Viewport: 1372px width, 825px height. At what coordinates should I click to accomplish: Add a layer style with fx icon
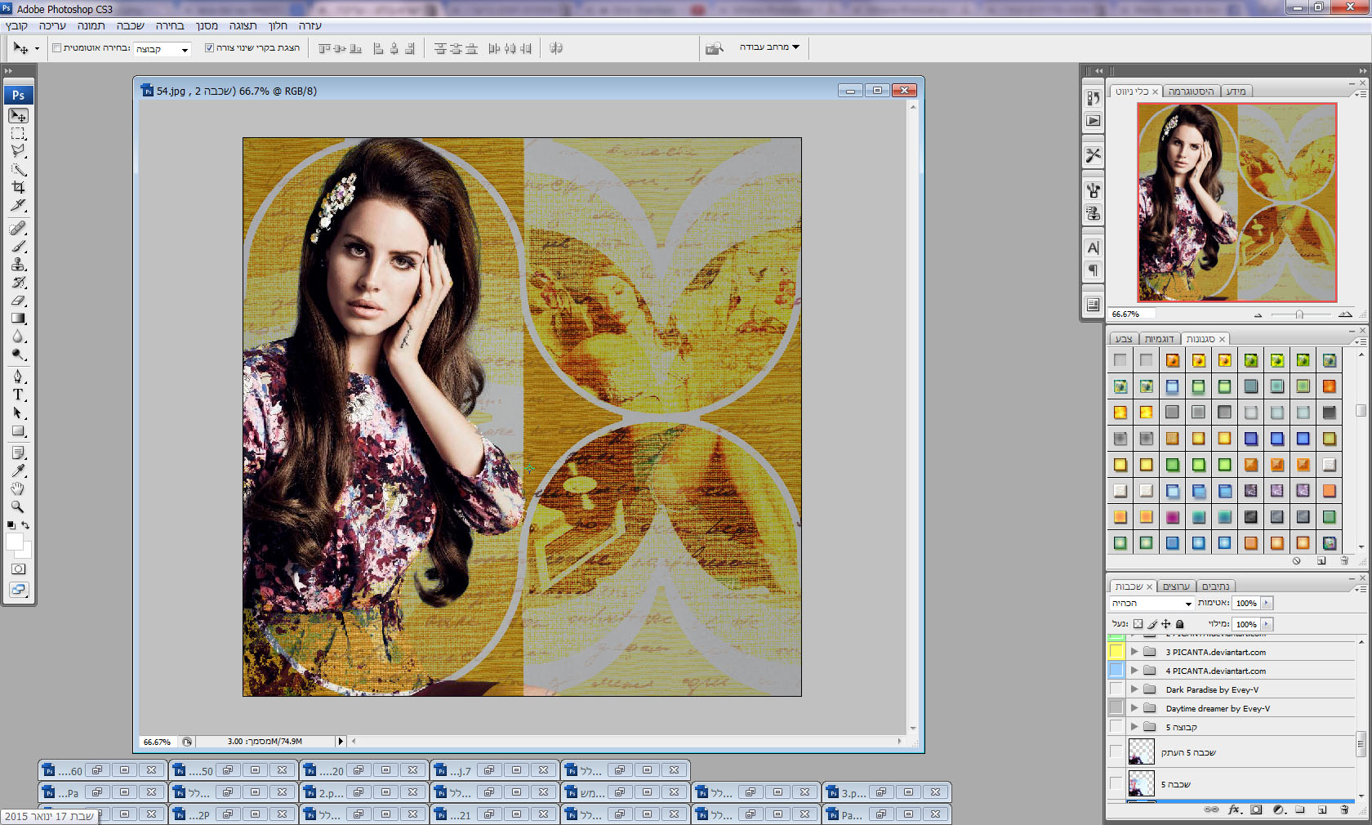coord(1234,810)
